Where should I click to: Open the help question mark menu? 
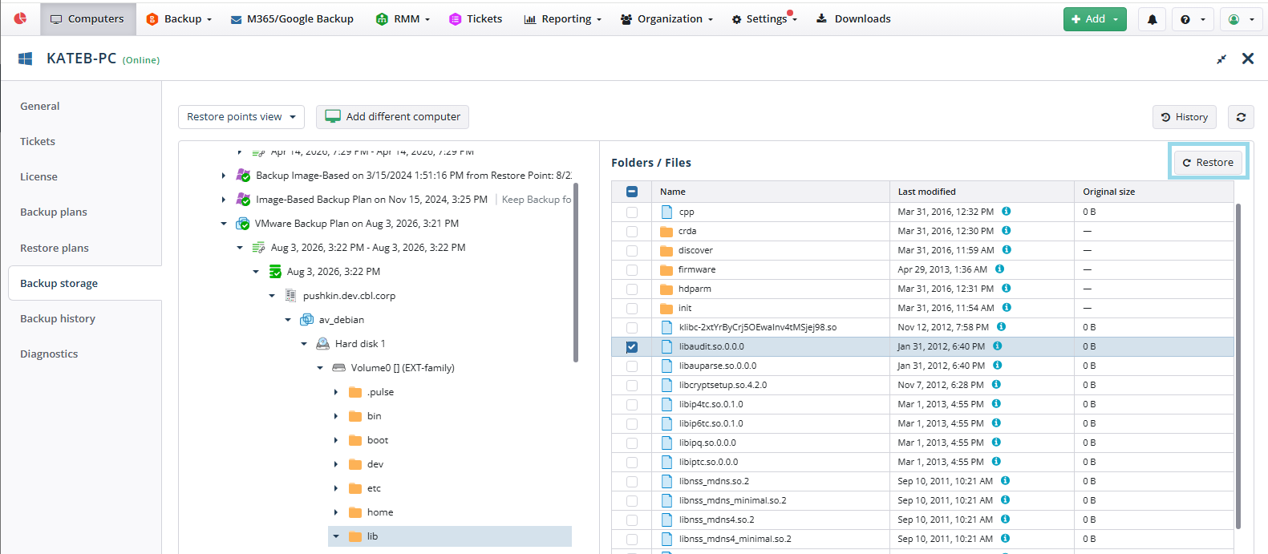tap(1193, 19)
